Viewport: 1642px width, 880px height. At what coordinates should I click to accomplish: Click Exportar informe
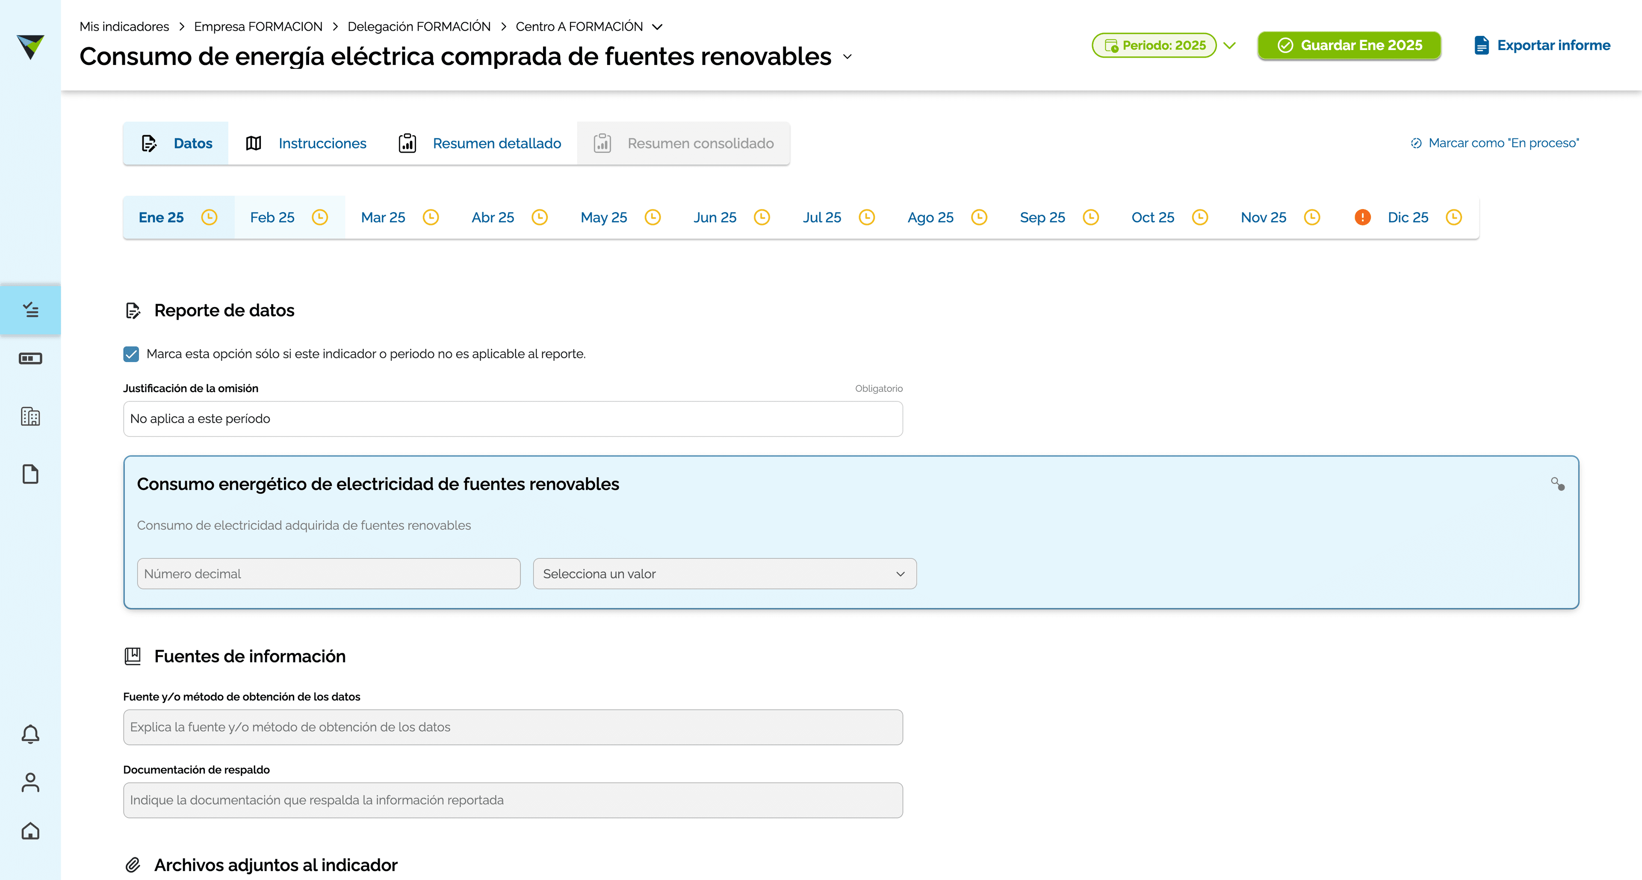(1542, 45)
